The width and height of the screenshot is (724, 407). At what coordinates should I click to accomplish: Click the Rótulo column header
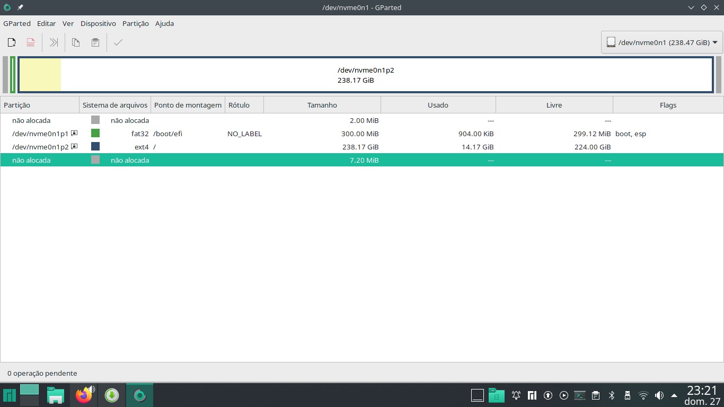244,105
